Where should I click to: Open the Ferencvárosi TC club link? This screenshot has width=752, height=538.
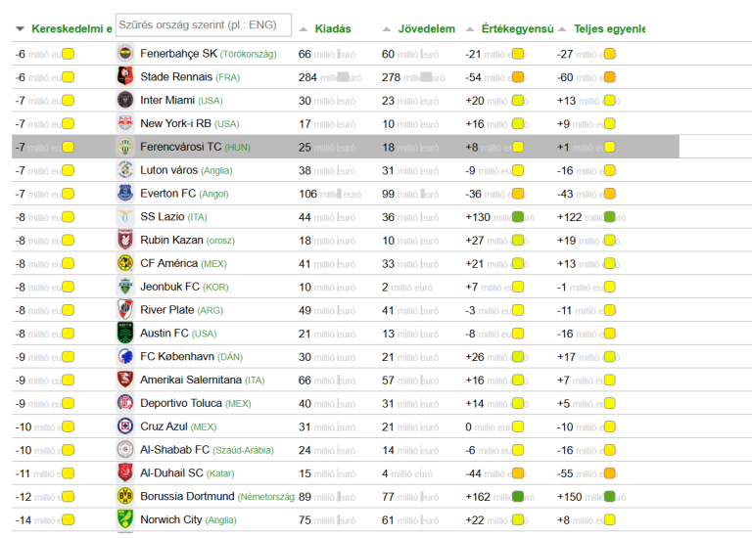point(180,147)
